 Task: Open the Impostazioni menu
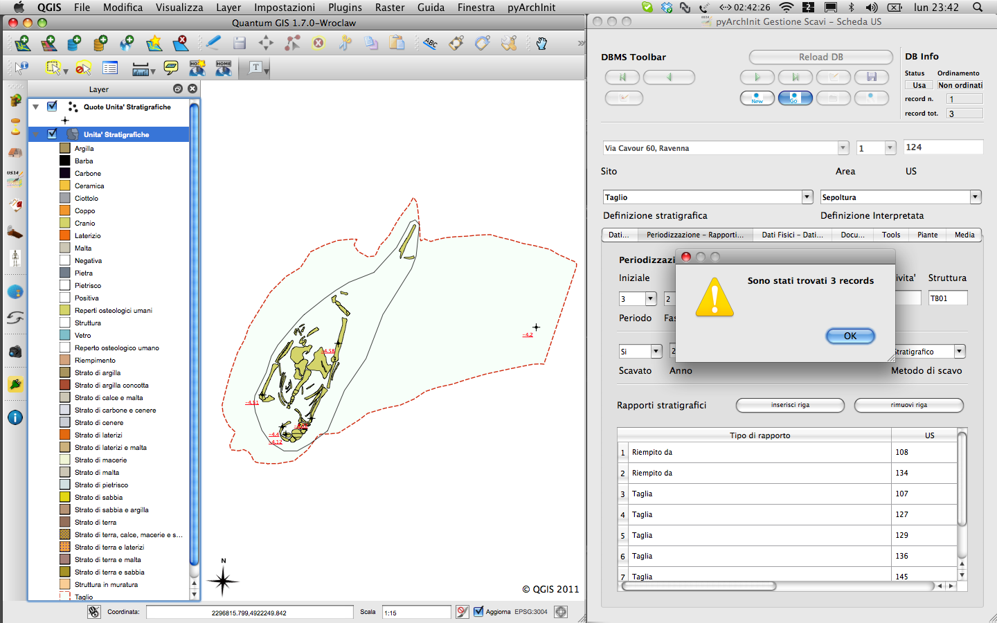[x=285, y=8]
